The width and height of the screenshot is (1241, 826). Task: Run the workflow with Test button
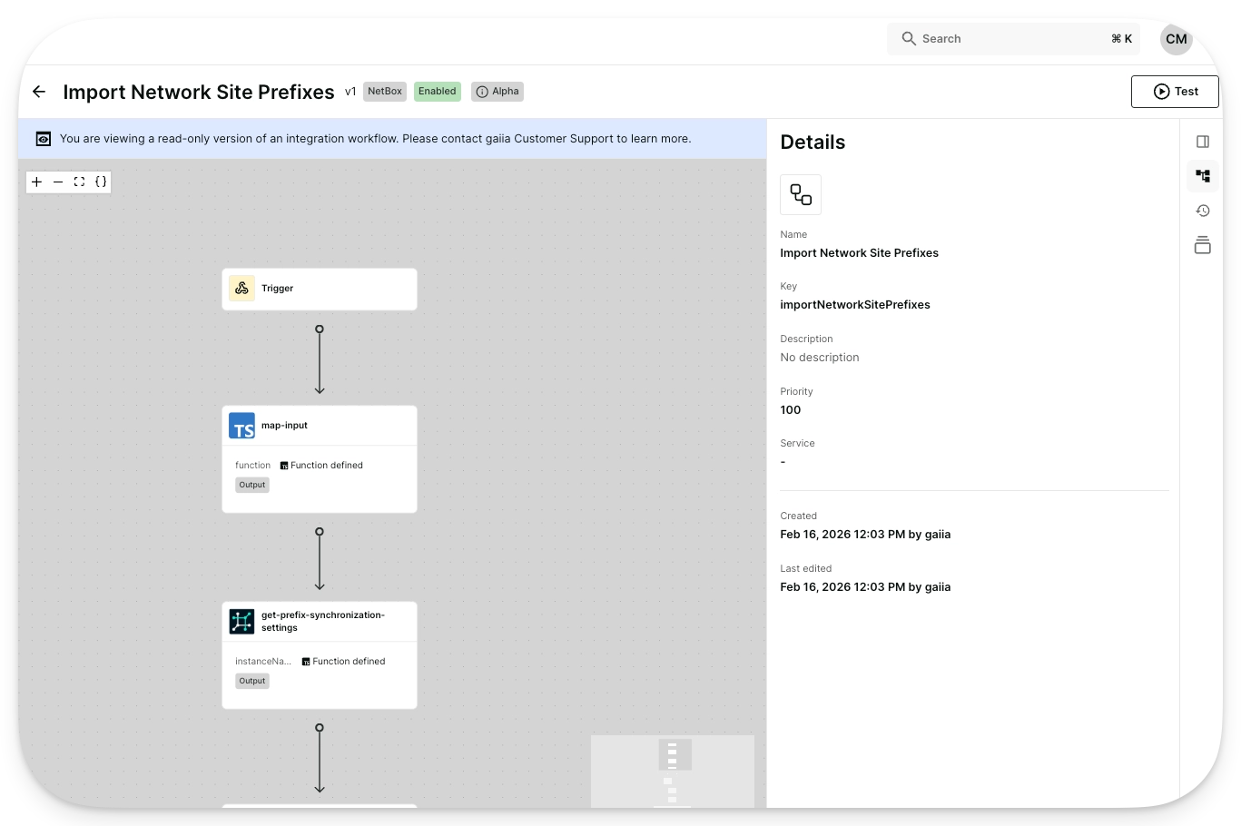tap(1175, 92)
